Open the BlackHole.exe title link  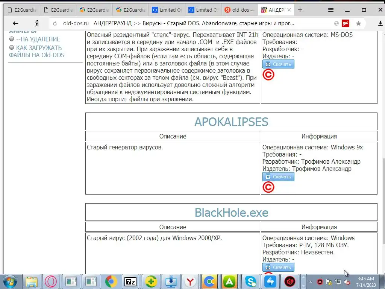(x=231, y=213)
